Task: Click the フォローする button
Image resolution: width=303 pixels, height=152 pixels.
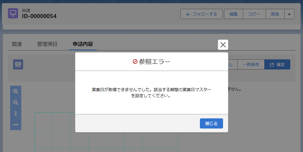Action: tap(201, 14)
